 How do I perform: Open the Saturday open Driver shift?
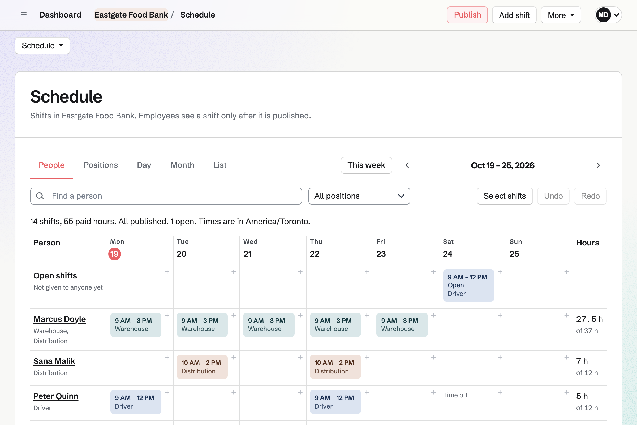coord(468,285)
